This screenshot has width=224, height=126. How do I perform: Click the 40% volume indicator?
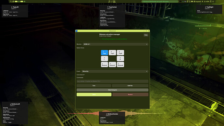point(207,2)
